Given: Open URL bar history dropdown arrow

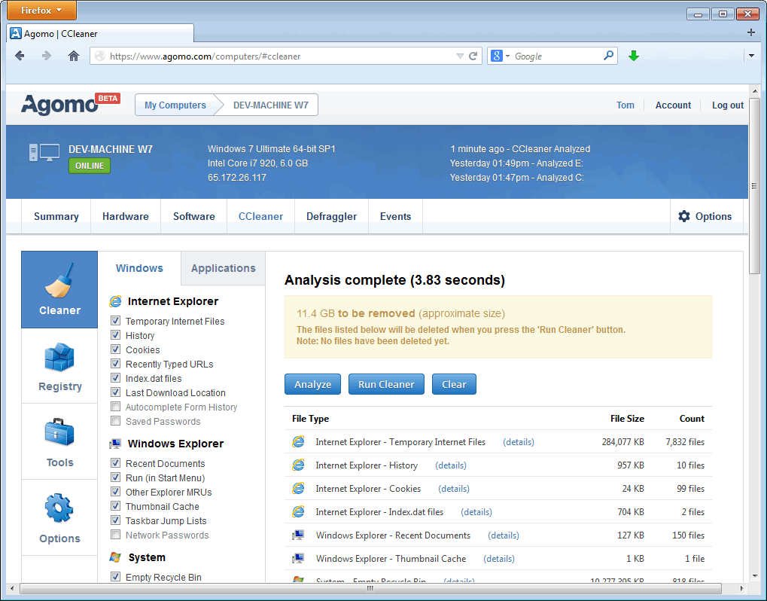Looking at the screenshot, I should tap(460, 56).
